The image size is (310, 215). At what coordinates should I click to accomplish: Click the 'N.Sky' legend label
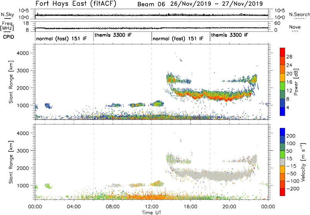7,14
